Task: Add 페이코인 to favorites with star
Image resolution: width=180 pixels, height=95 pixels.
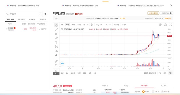Action: (7, 29)
